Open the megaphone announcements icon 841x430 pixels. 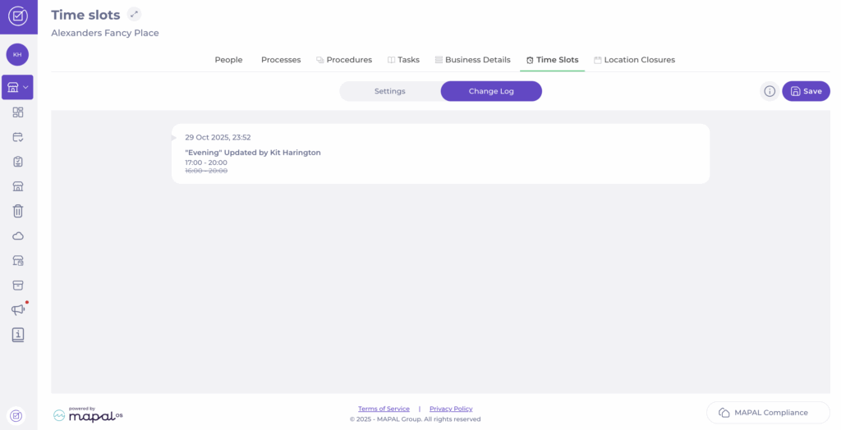click(17, 309)
